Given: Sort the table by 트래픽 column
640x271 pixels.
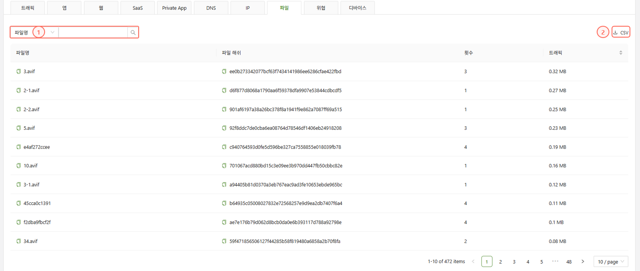Looking at the screenshot, I should 620,53.
